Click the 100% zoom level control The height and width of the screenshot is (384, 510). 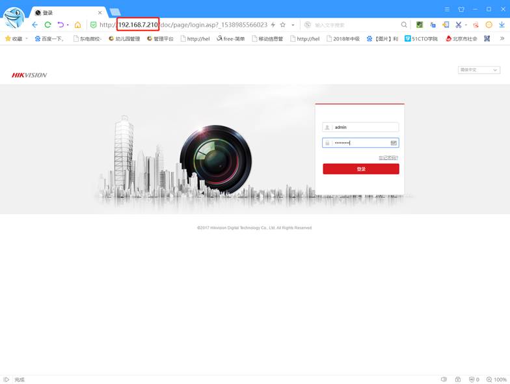click(x=497, y=379)
